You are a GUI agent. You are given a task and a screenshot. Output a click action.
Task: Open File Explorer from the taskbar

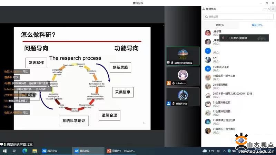[34, 151]
